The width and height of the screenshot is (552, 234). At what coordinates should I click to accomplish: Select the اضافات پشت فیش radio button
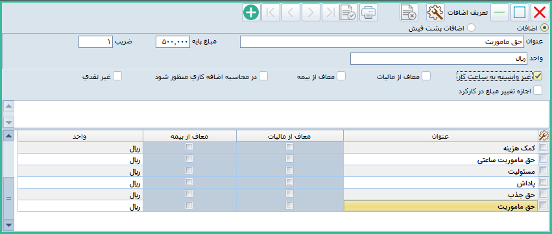[471, 27]
